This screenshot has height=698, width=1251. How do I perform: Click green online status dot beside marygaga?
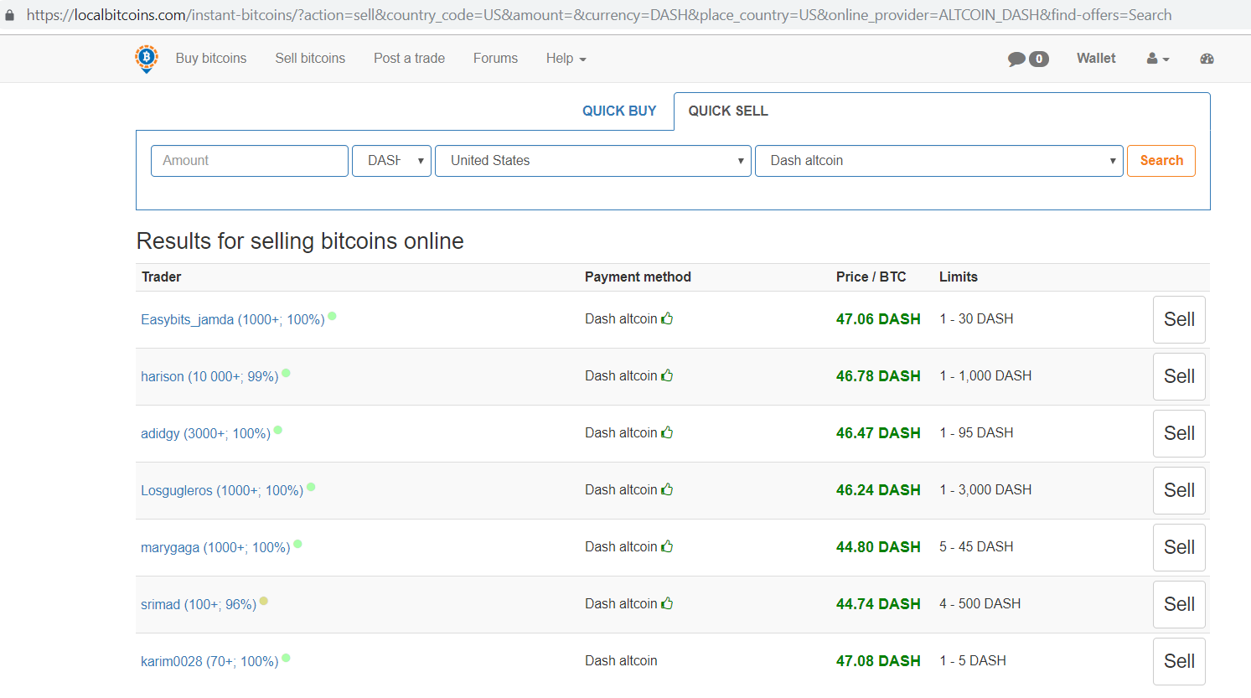click(297, 544)
